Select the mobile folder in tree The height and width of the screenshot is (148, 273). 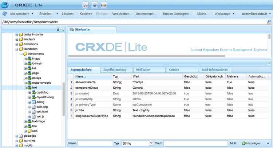pos(28,145)
